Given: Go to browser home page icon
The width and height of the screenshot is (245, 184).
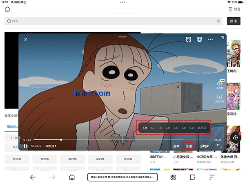Looking at the screenshot, I should (71, 177).
